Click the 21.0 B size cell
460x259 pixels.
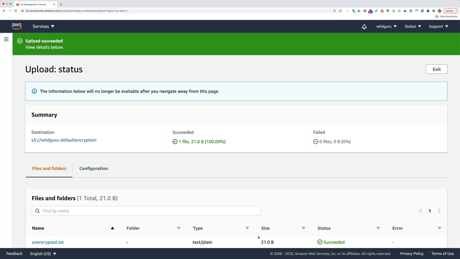(x=267, y=242)
